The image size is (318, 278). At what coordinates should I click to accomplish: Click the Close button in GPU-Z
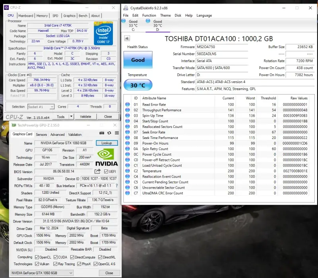[109, 273]
